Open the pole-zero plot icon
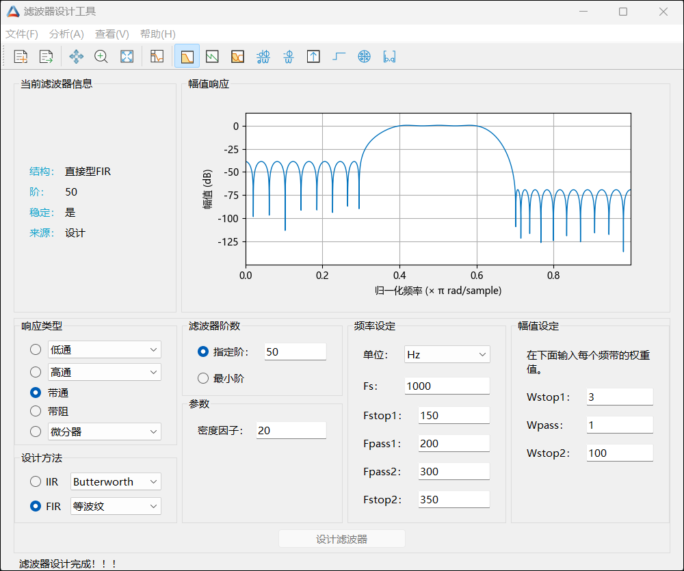The height and width of the screenshot is (571, 684). [x=364, y=57]
